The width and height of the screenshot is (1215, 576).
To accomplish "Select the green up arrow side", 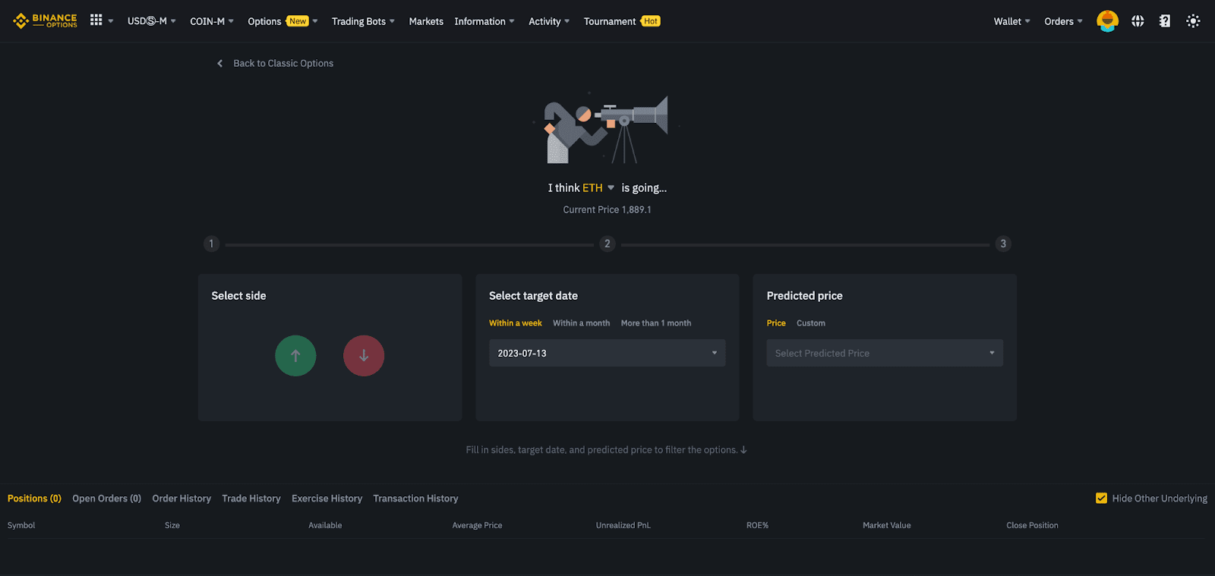I will [x=295, y=356].
